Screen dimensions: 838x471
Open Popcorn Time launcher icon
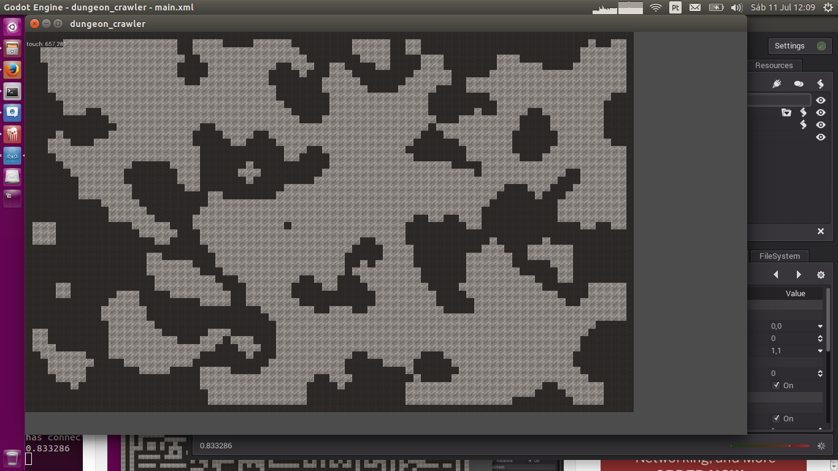pos(12,134)
